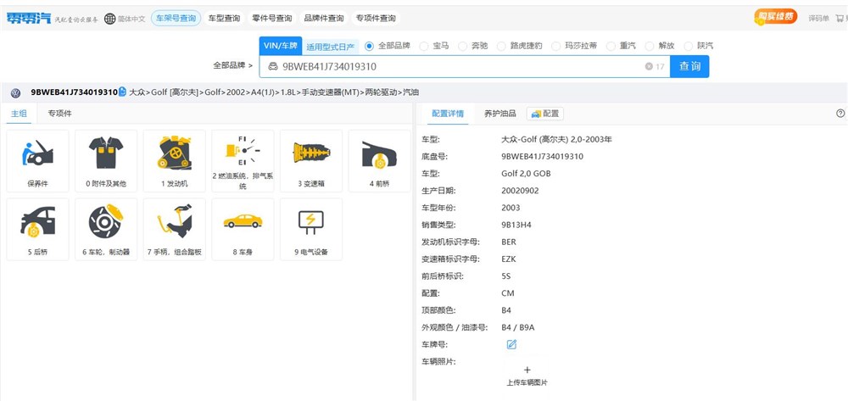Switch to the 零件号查询 tab

pyautogui.click(x=272, y=19)
